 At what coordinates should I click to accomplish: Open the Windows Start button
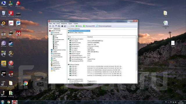point(3,102)
